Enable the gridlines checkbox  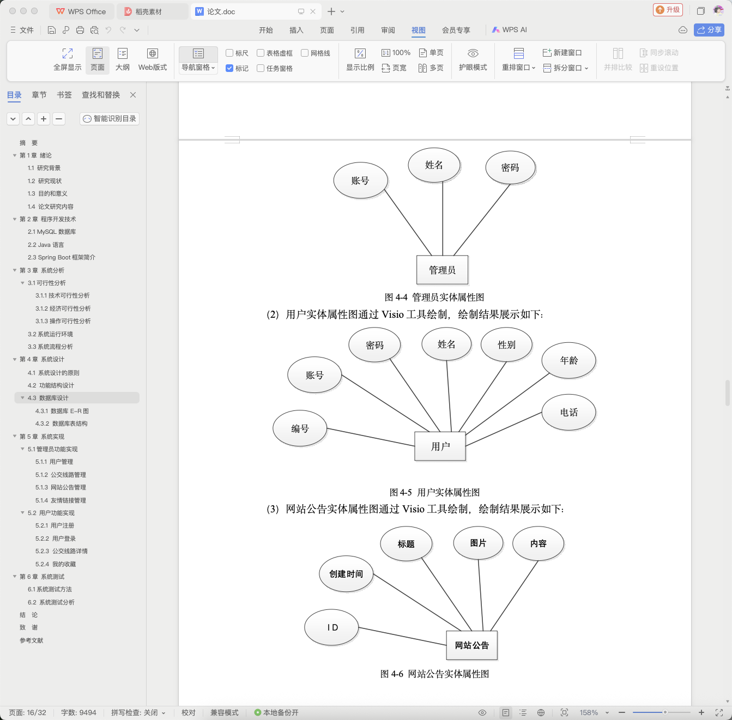pos(305,53)
